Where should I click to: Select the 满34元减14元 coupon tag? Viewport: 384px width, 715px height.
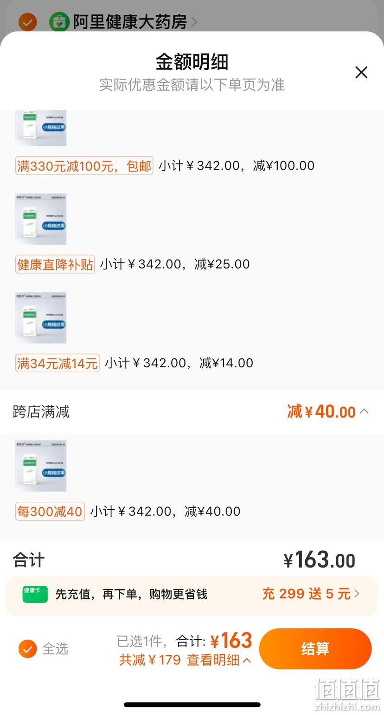(x=58, y=364)
